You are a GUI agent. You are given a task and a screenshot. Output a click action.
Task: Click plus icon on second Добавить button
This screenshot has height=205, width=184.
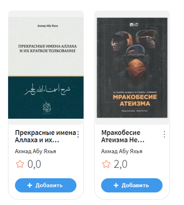click(x=116, y=185)
